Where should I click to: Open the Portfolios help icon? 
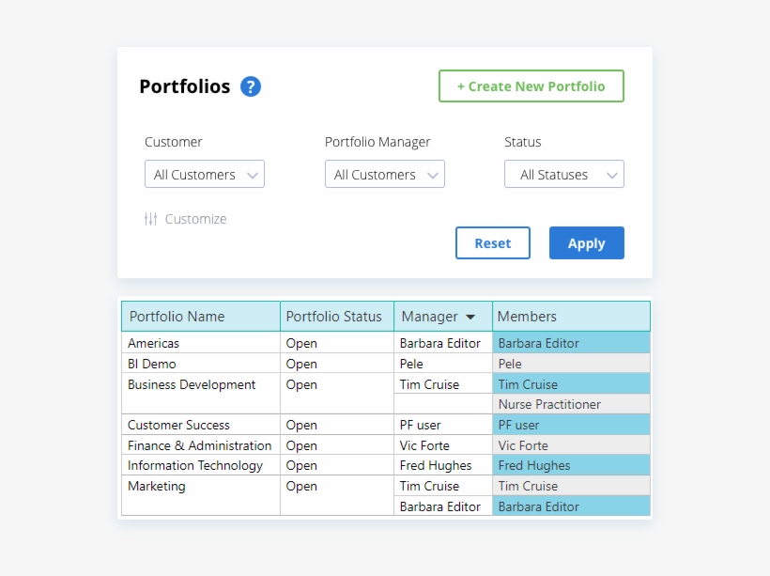[x=250, y=86]
